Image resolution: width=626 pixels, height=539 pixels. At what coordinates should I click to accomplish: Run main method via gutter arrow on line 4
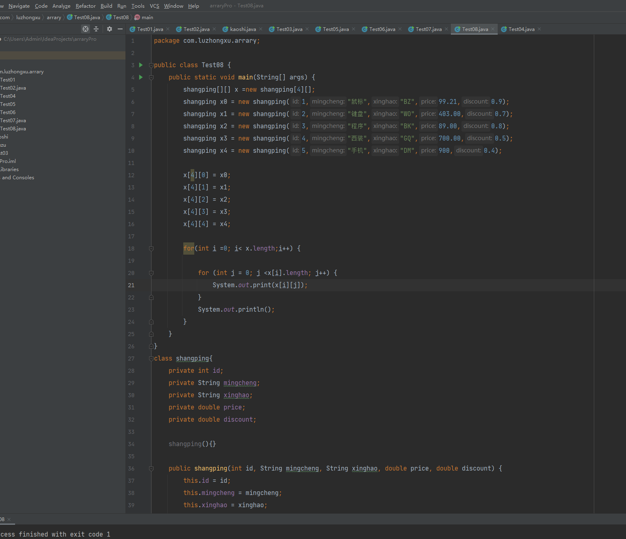tap(141, 77)
